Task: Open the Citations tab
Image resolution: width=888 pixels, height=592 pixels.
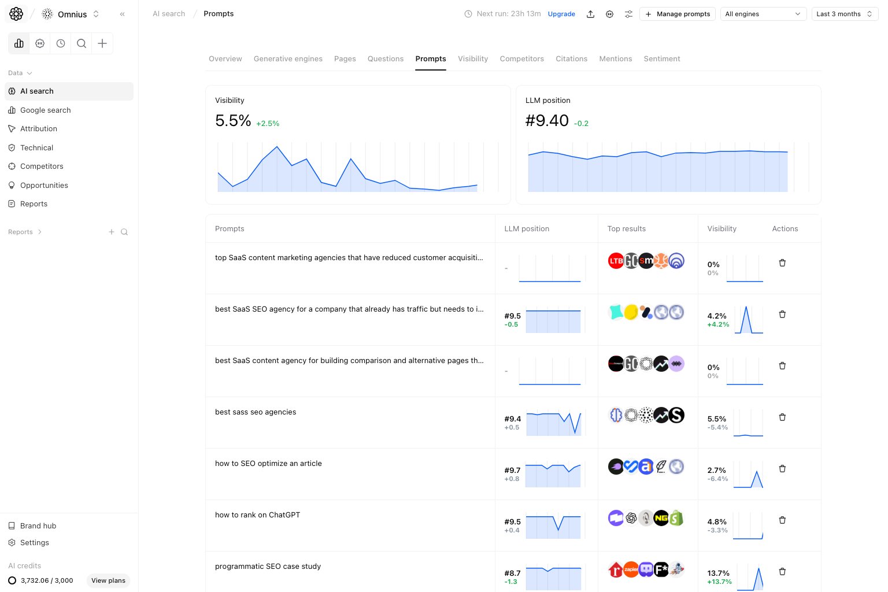Action: point(572,59)
